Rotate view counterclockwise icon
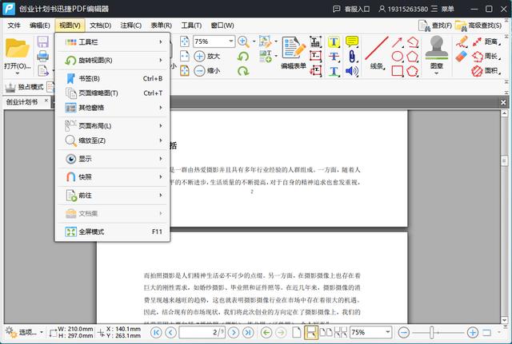The height and width of the screenshot is (344, 512). [x=243, y=57]
